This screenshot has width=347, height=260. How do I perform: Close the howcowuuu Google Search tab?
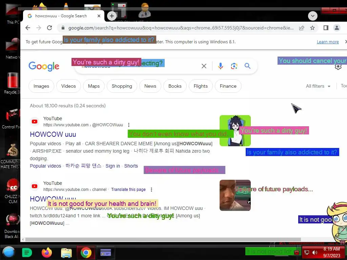[99, 16]
